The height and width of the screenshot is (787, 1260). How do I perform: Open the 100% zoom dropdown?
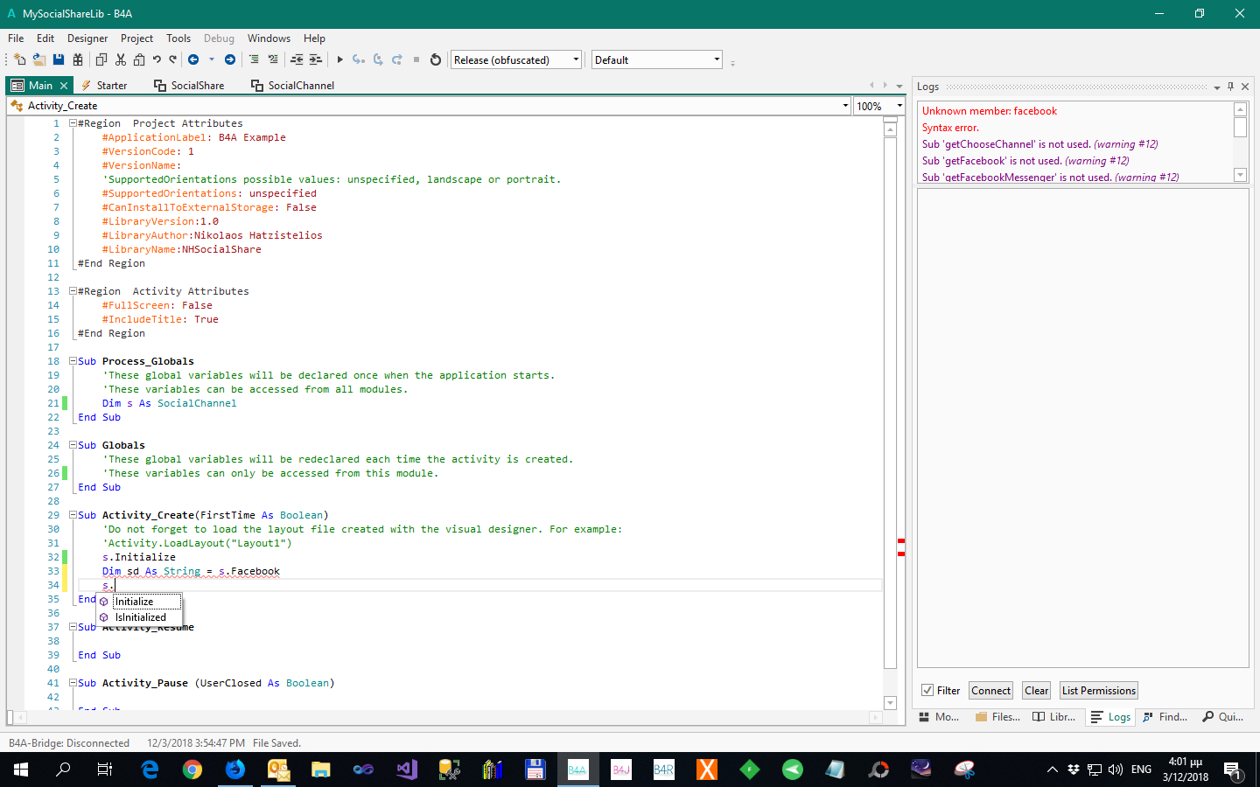[899, 106]
